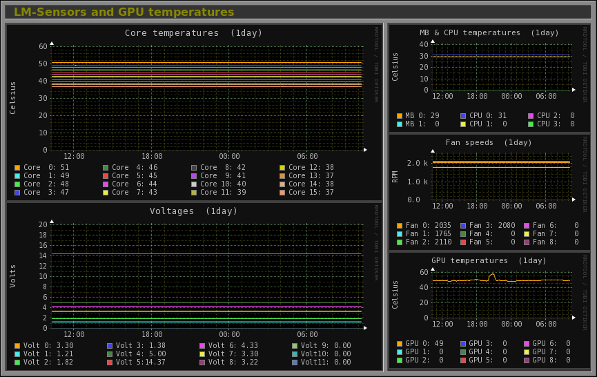This screenshot has height=377, width=597.
Task: Click the 'Fan 3: 2080' legend entry
Action: [488, 225]
